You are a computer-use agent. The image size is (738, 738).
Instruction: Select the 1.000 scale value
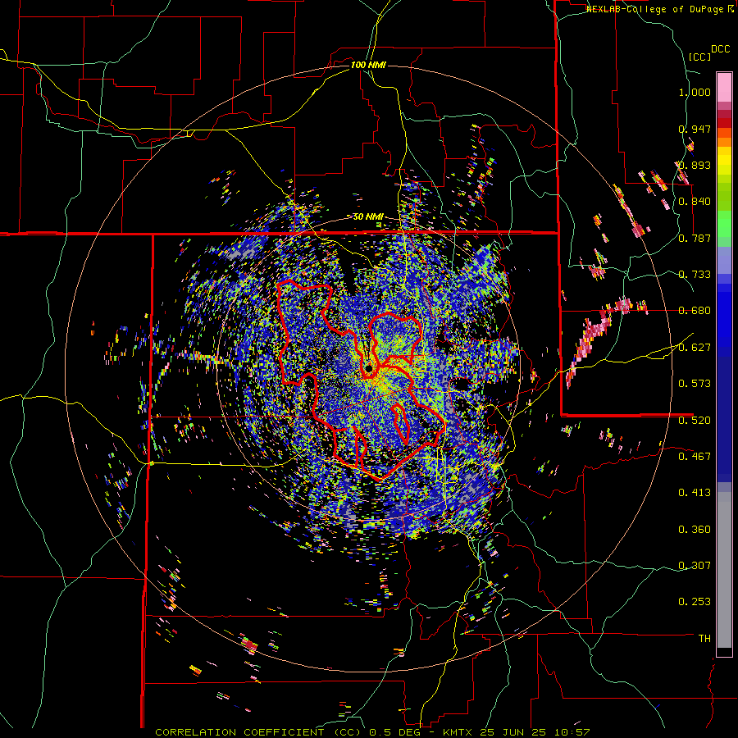coord(695,92)
